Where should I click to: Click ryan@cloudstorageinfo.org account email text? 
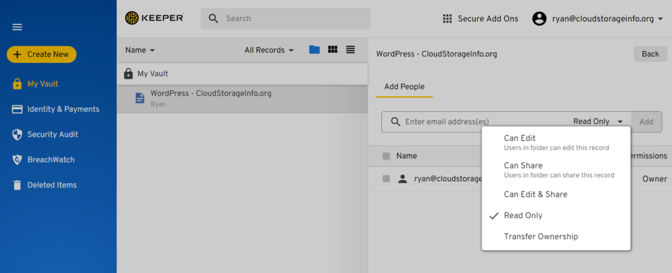pos(604,19)
